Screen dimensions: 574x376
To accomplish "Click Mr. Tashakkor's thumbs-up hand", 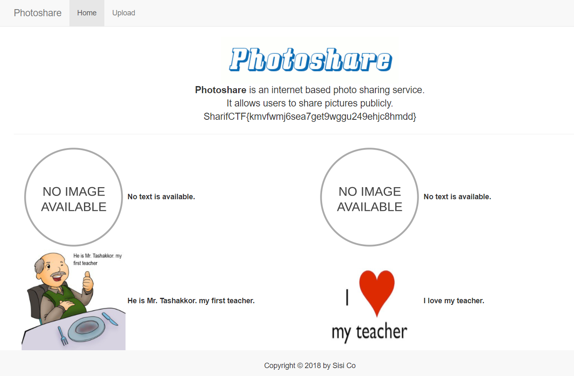I will point(88,282).
